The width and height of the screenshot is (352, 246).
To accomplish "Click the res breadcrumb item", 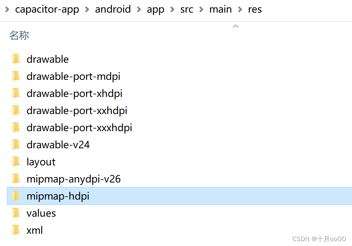I will (255, 9).
